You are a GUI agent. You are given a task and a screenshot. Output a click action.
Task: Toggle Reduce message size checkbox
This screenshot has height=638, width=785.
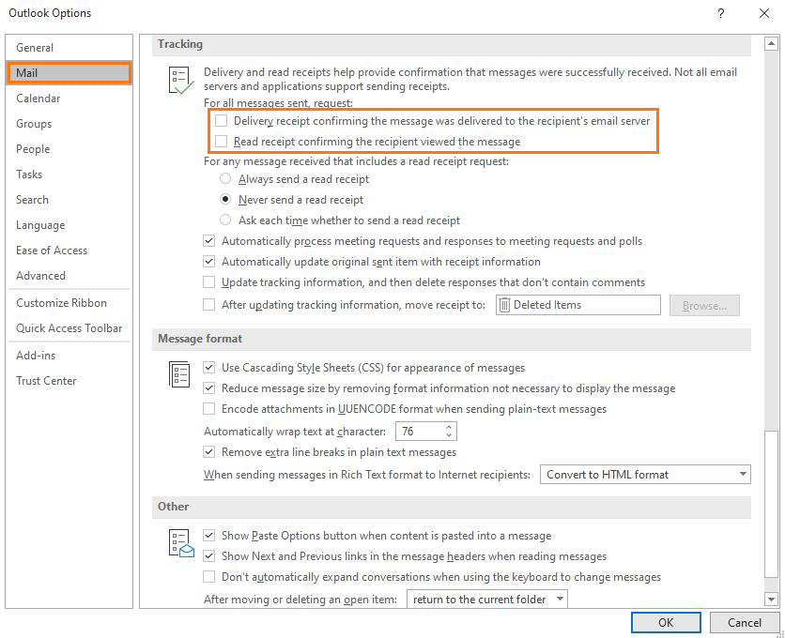208,387
